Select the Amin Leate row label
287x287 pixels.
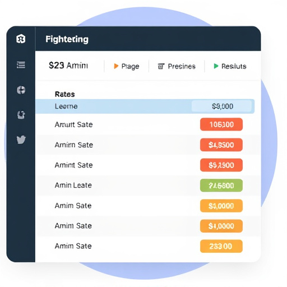tap(73, 186)
